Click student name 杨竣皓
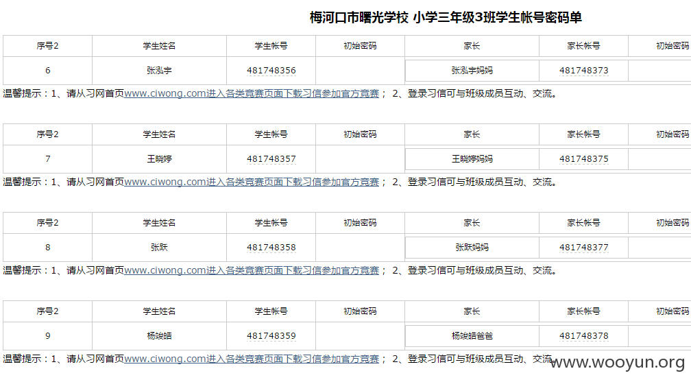The height and width of the screenshot is (382, 691). 159,335
